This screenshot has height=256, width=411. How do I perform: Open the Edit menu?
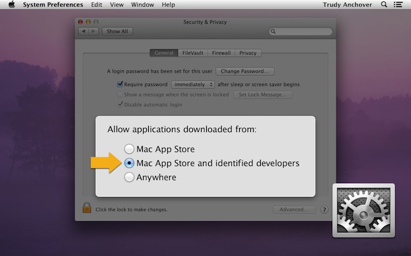[x=96, y=5]
